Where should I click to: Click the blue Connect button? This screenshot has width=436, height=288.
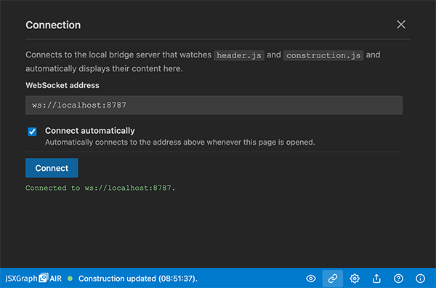[52, 168]
